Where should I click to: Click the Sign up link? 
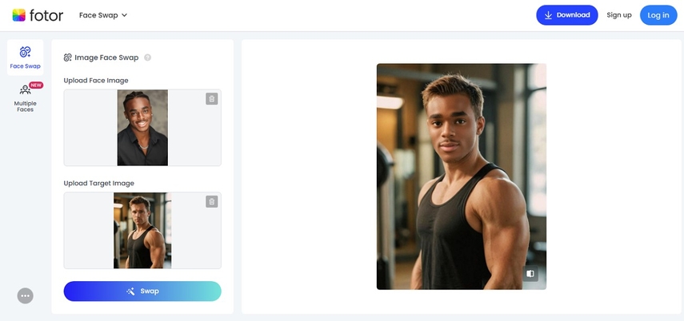618,15
